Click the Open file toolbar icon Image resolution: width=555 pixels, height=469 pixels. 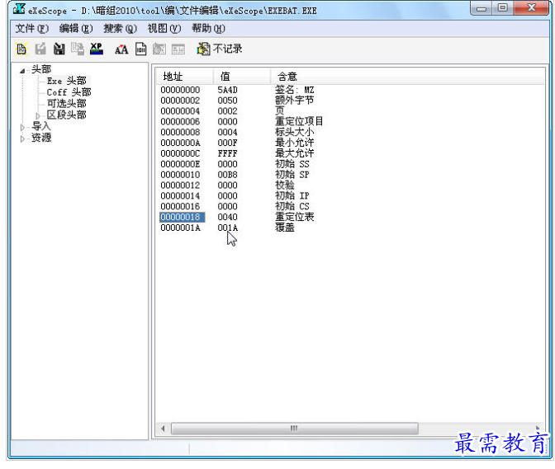(21, 49)
